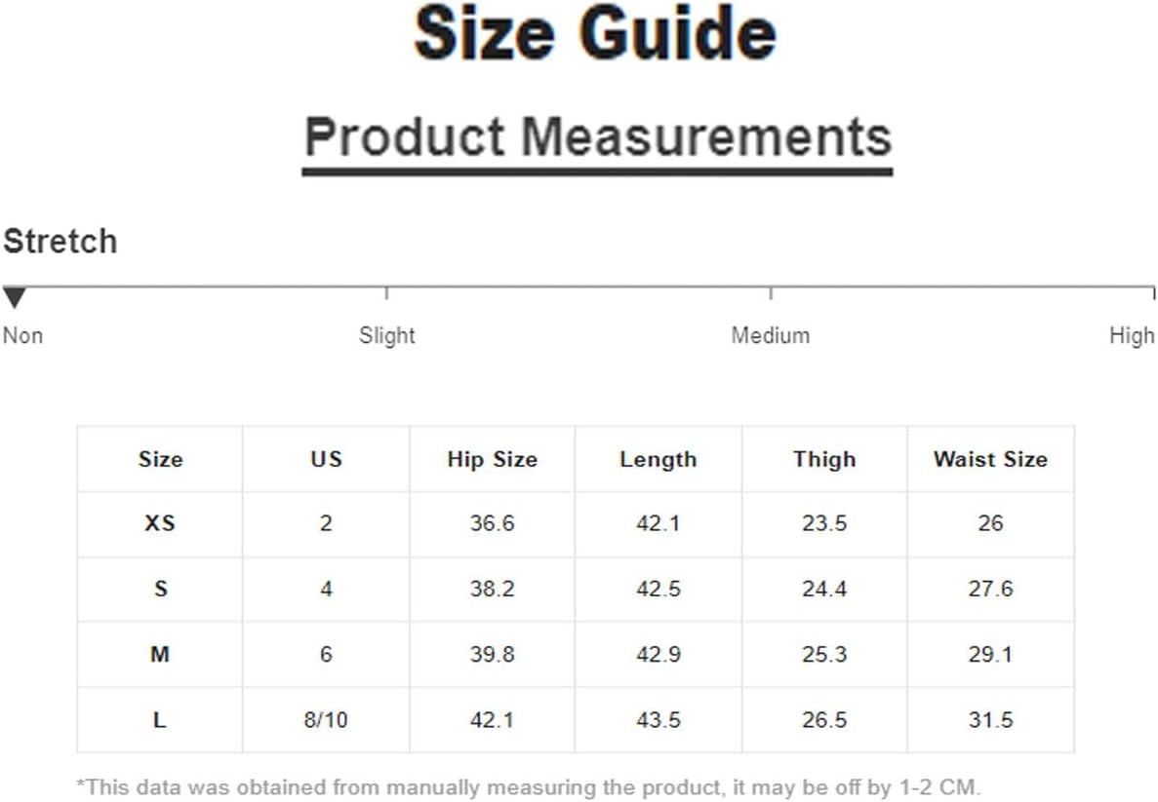
Task: Select the XS size row label
Action: pyautogui.click(x=160, y=523)
